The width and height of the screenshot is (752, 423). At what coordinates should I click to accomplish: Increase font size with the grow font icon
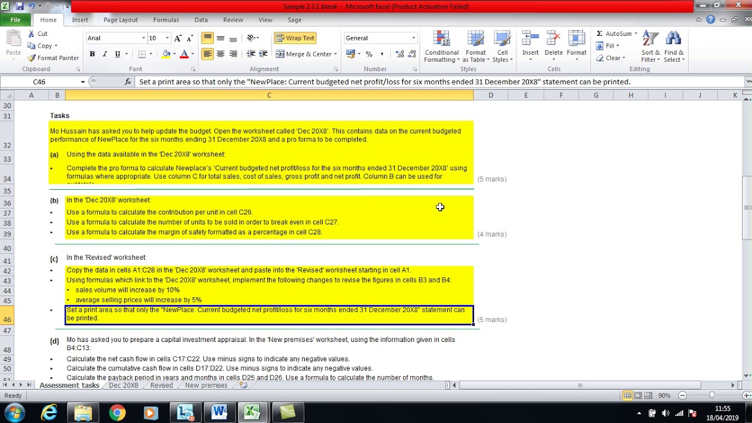click(x=178, y=38)
